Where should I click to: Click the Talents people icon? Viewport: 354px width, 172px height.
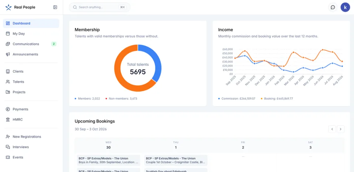click(x=8, y=82)
